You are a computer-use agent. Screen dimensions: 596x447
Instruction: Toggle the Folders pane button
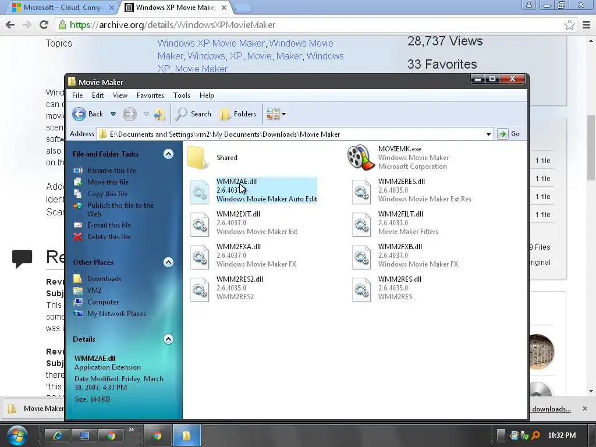pyautogui.click(x=237, y=113)
